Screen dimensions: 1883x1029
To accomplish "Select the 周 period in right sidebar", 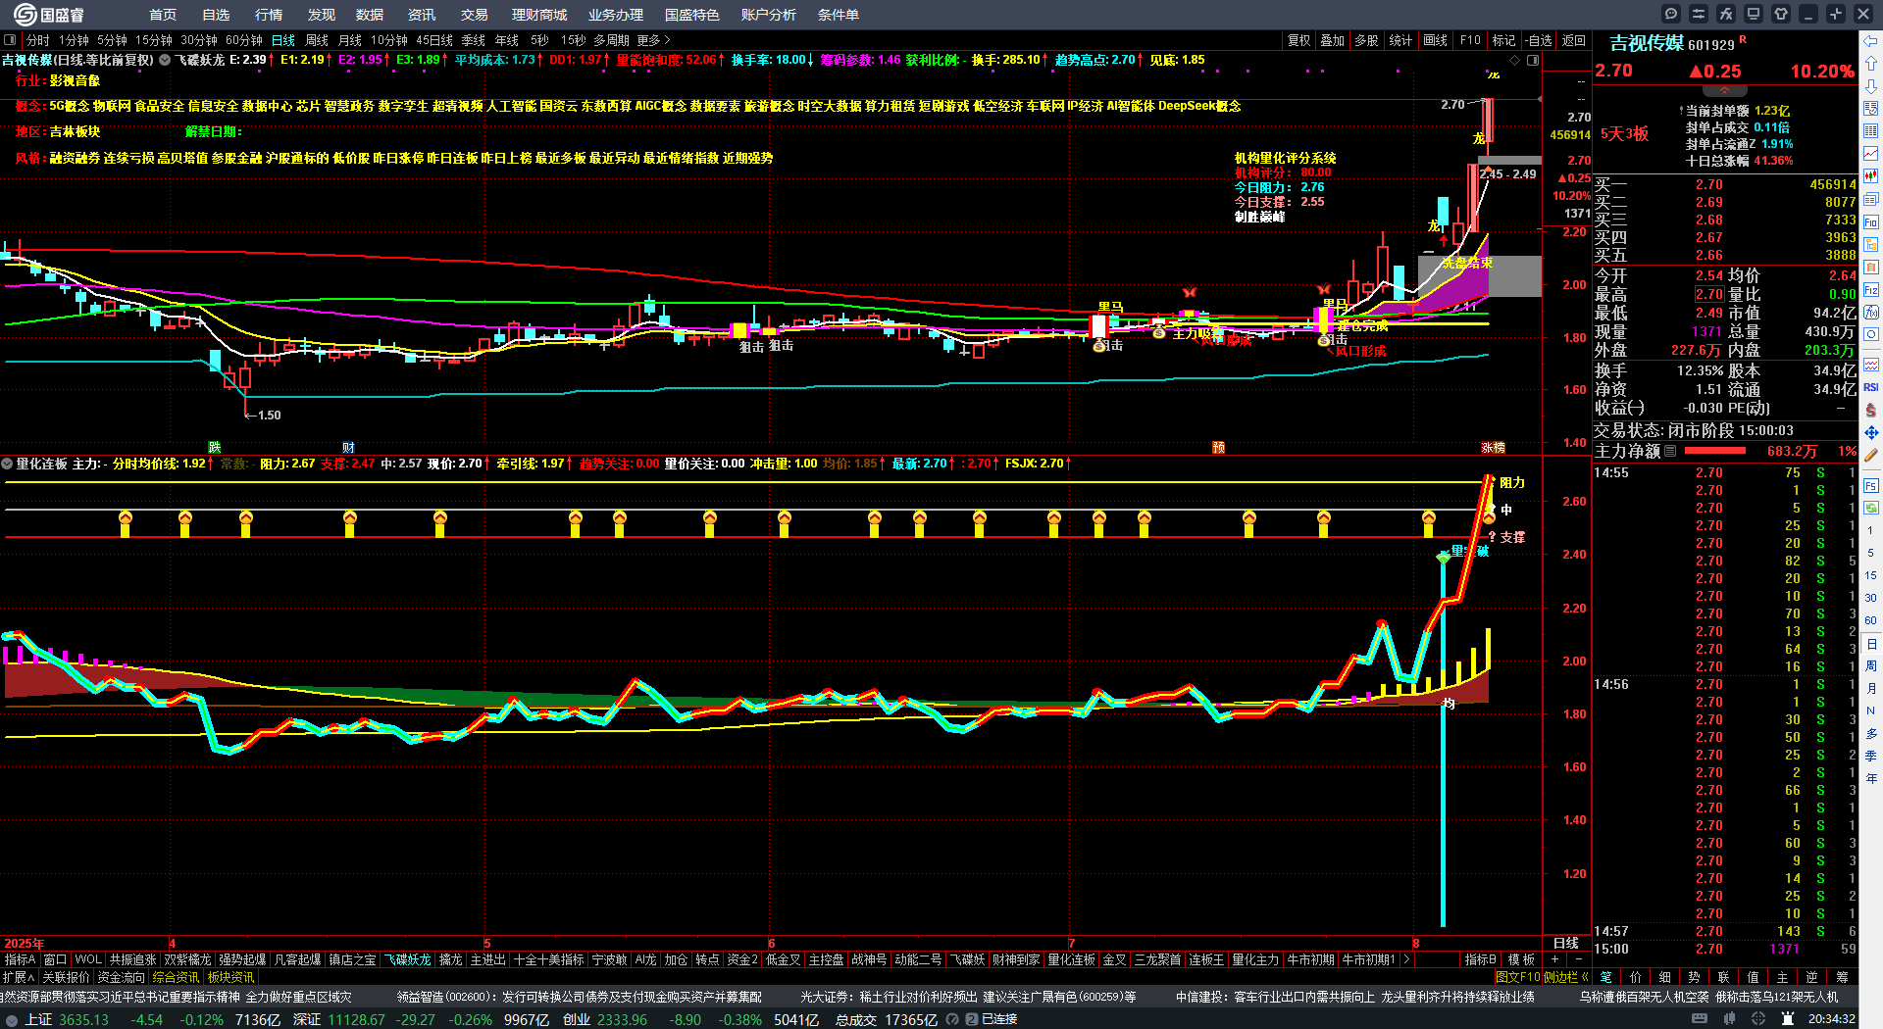I will 1871,665.
